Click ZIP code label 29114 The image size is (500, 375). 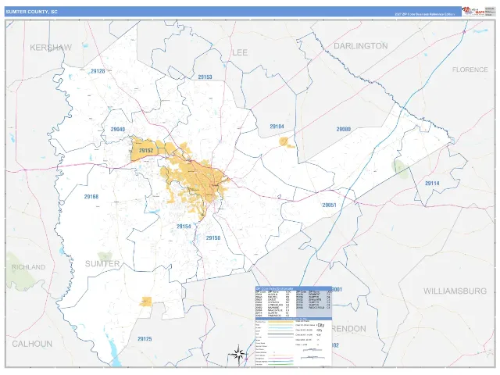[x=432, y=184]
